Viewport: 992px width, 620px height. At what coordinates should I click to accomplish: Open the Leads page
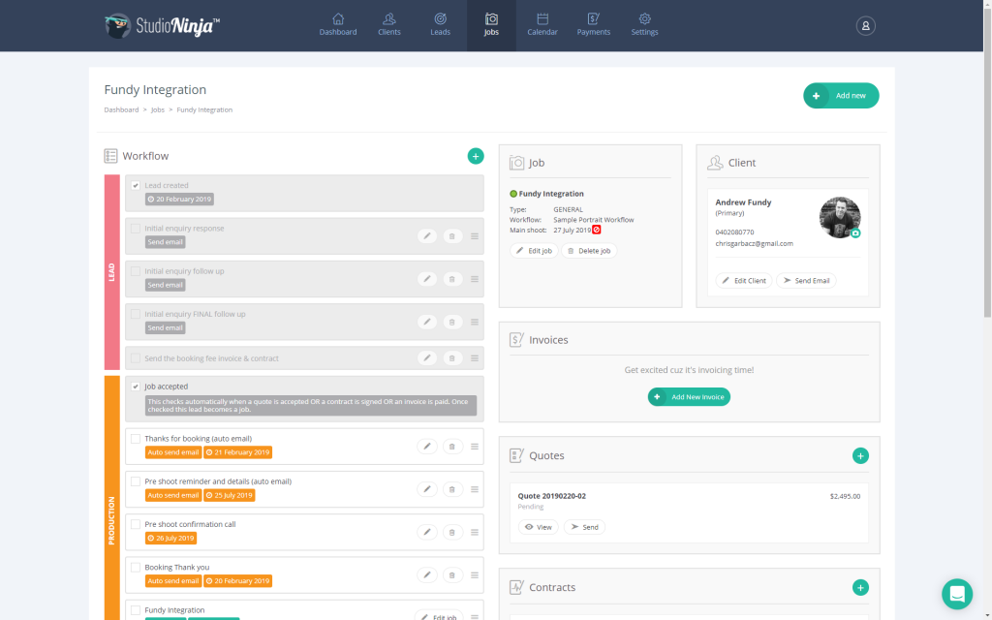[441, 25]
